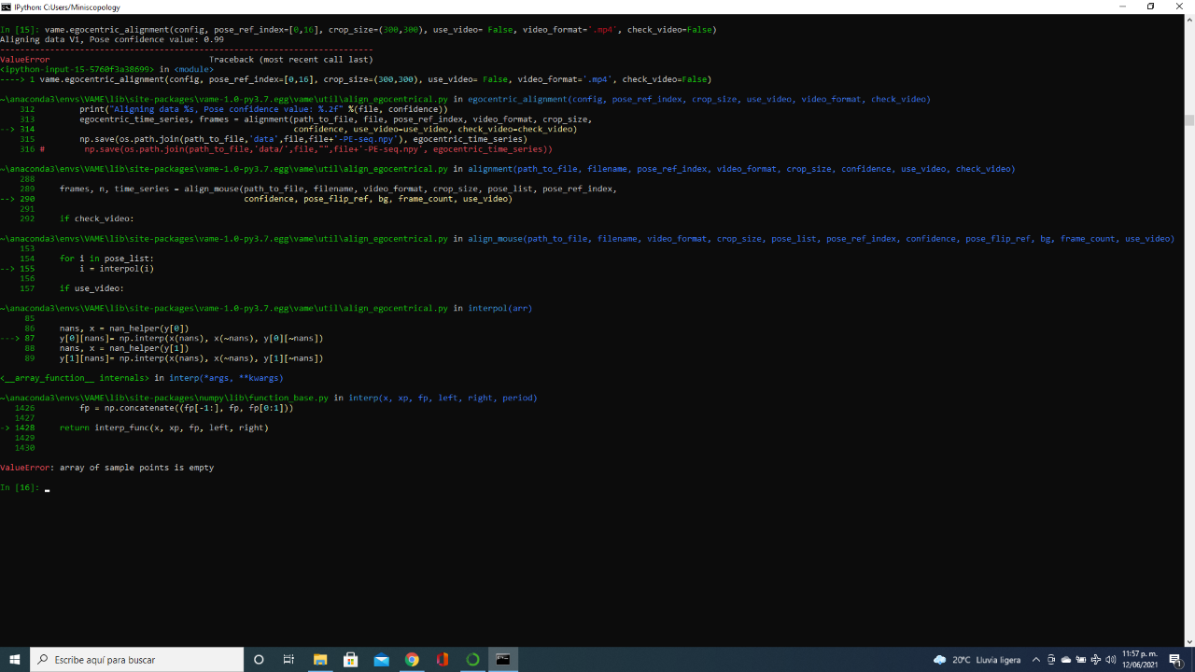Click the console window scrollbar
The width and height of the screenshot is (1195, 672).
click(x=1188, y=119)
